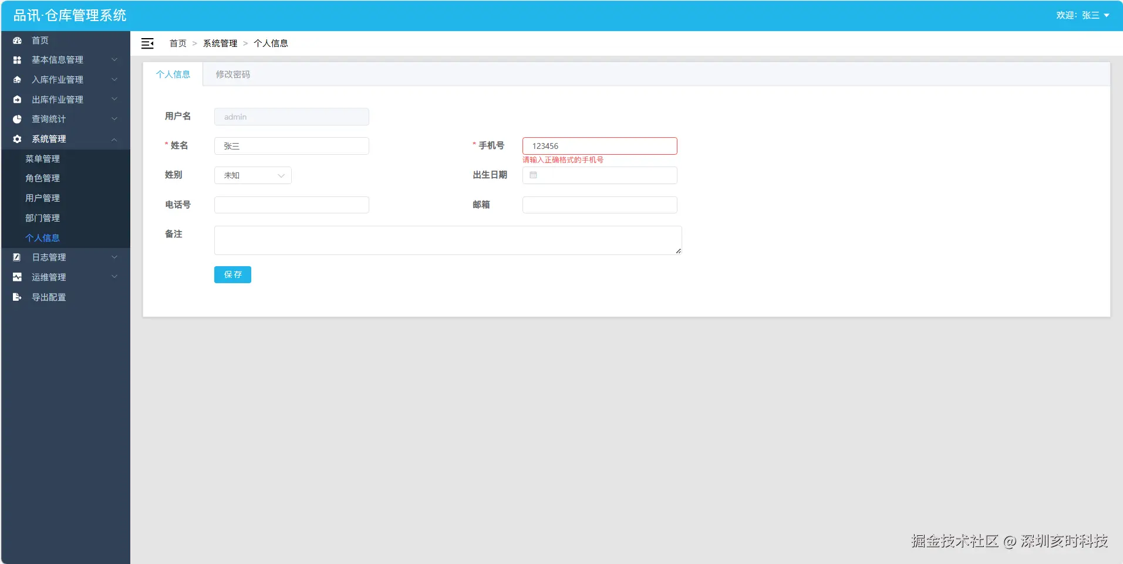The height and width of the screenshot is (564, 1123).
Task: Click 系统管理 in the breadcrumb
Action: (220, 43)
